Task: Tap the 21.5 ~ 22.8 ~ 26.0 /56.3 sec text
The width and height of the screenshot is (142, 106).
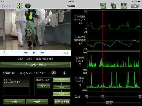Action: pos(35,59)
